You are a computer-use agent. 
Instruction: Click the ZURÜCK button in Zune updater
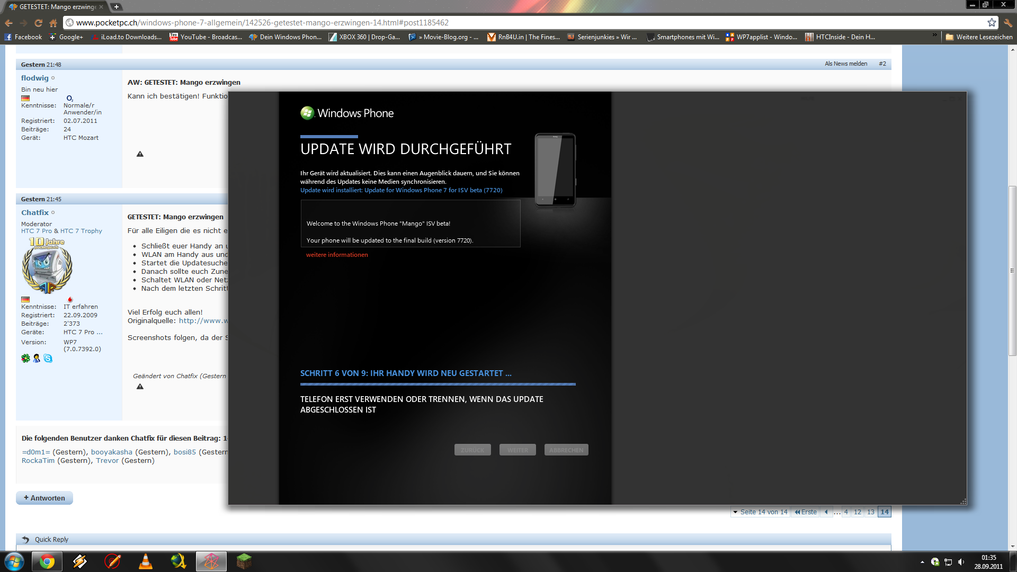tap(472, 450)
